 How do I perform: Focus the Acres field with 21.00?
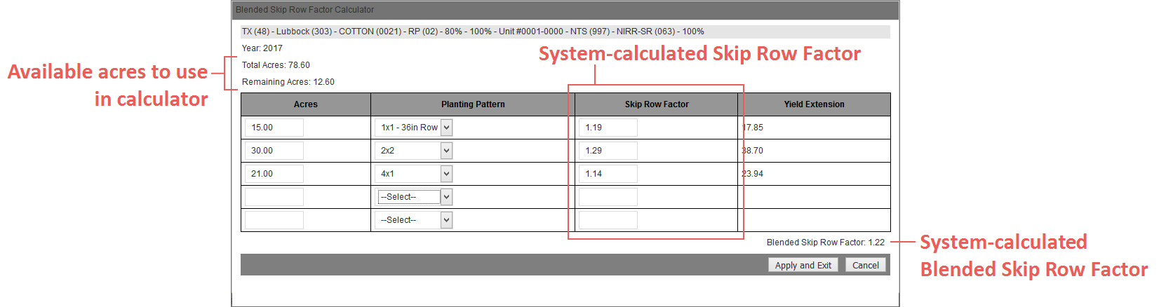[274, 174]
